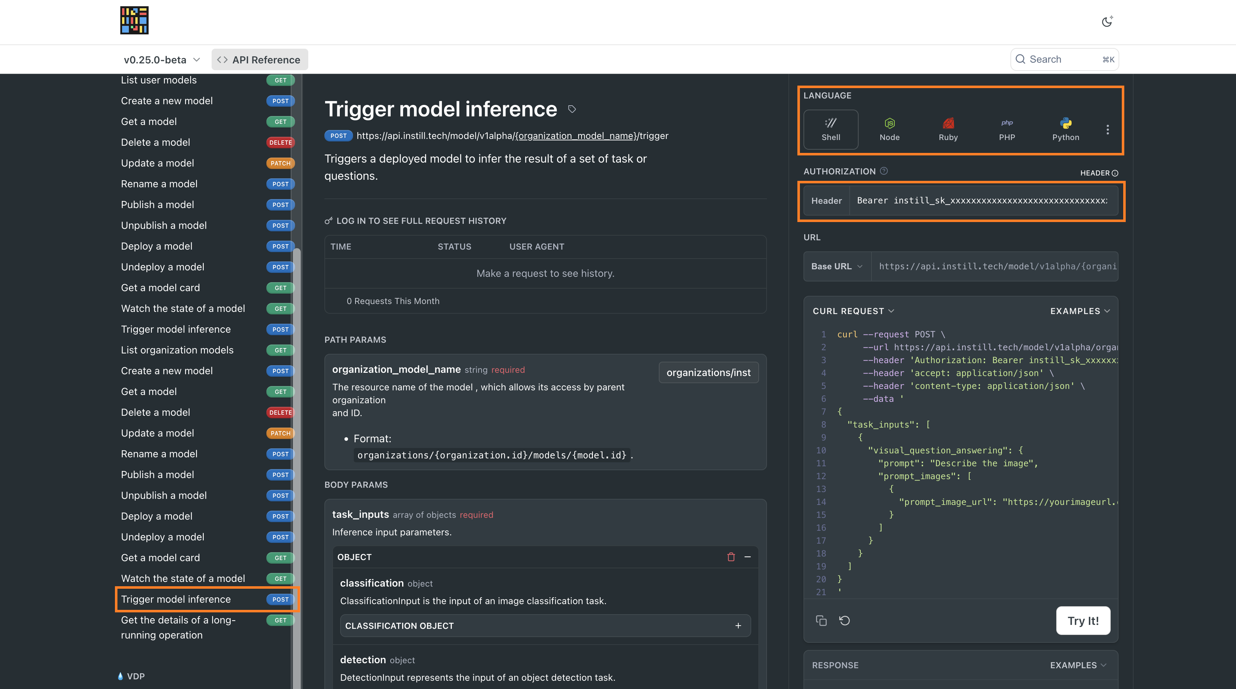Open more languages kebab menu
1236x689 pixels.
1107,130
